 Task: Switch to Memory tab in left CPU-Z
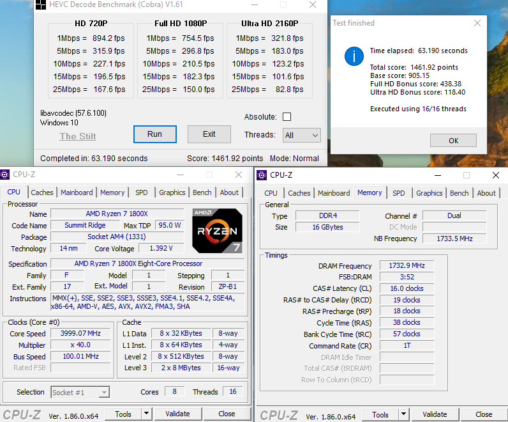coord(112,192)
